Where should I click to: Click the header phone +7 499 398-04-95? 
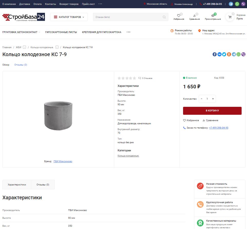pos(212,4)
